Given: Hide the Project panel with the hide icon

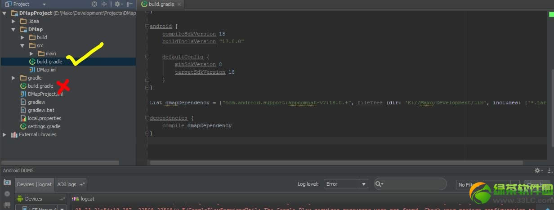Looking at the screenshot, I should [x=130, y=4].
